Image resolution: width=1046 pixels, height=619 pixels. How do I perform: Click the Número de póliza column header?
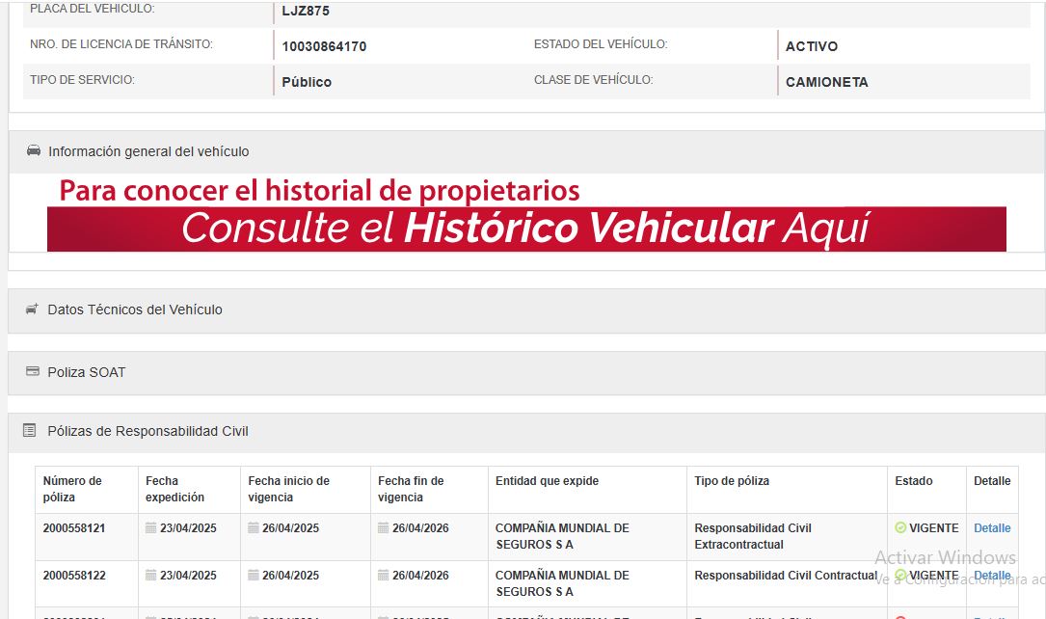[x=72, y=489]
